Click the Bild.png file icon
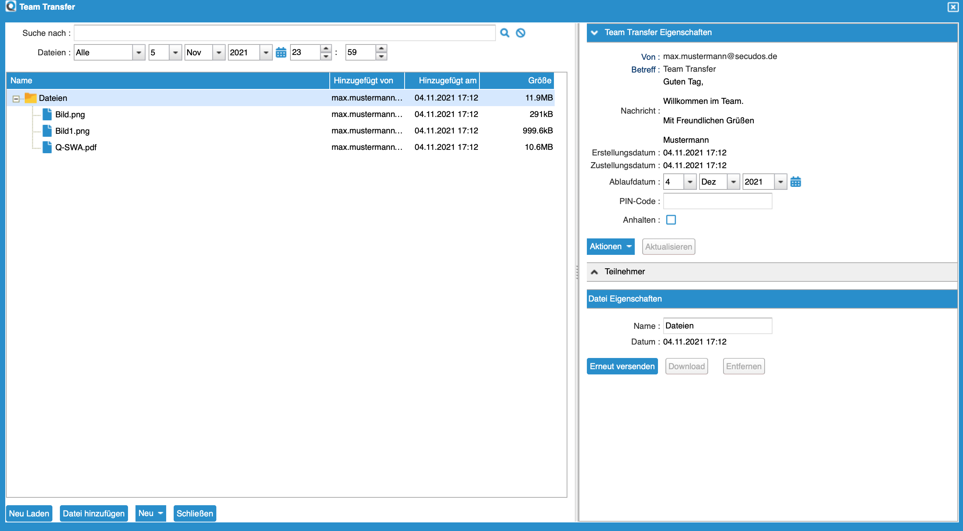The image size is (963, 531). pos(47,114)
